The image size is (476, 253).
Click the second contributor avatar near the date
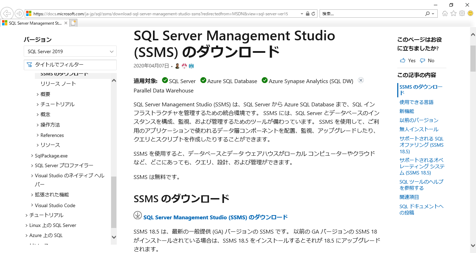(184, 66)
